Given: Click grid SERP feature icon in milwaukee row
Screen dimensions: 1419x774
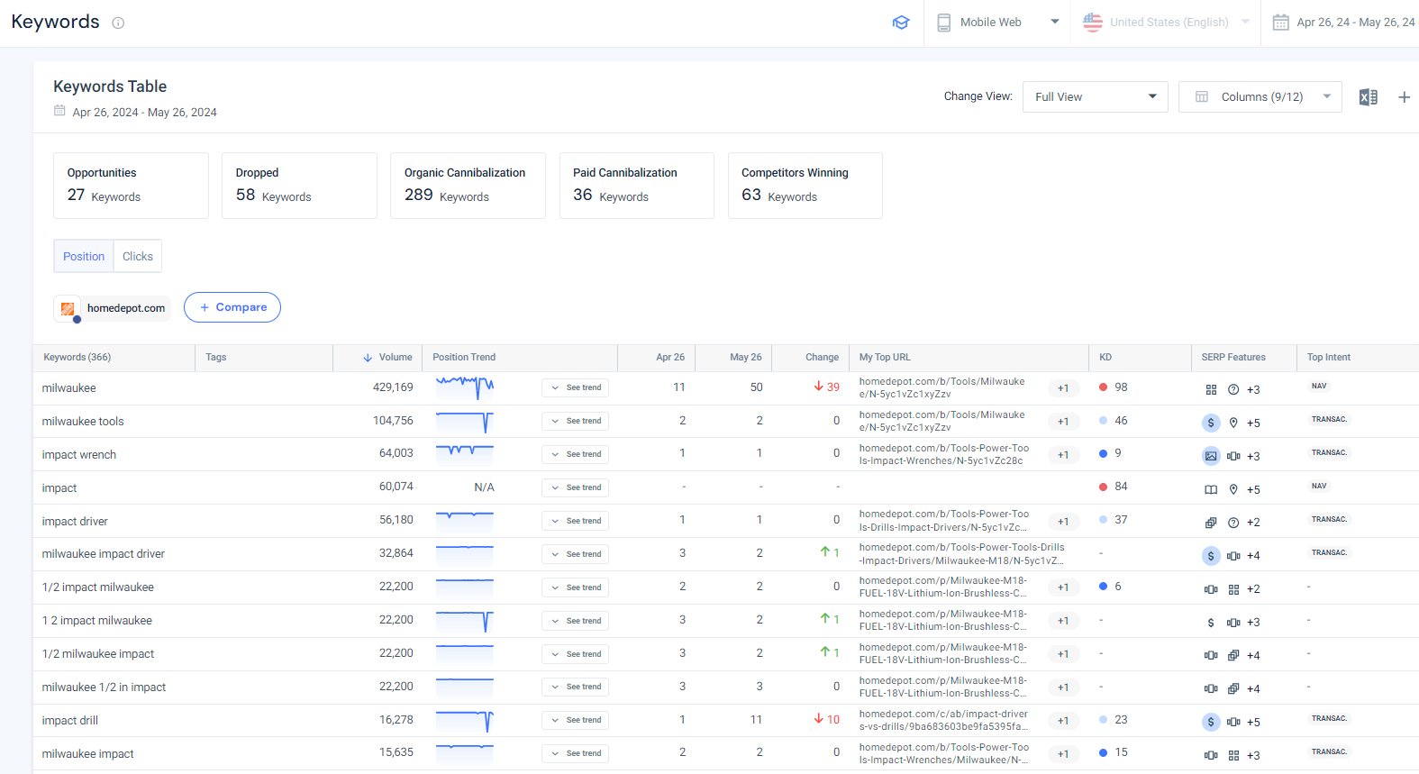Looking at the screenshot, I should click(x=1211, y=389).
